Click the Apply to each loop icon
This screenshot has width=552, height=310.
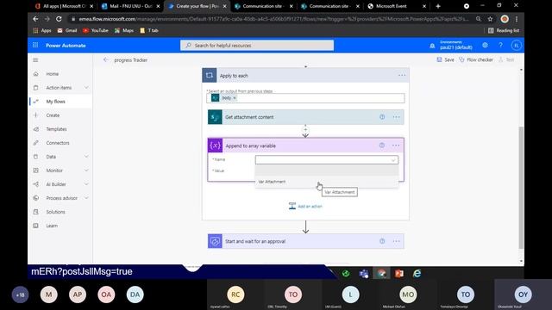click(209, 75)
